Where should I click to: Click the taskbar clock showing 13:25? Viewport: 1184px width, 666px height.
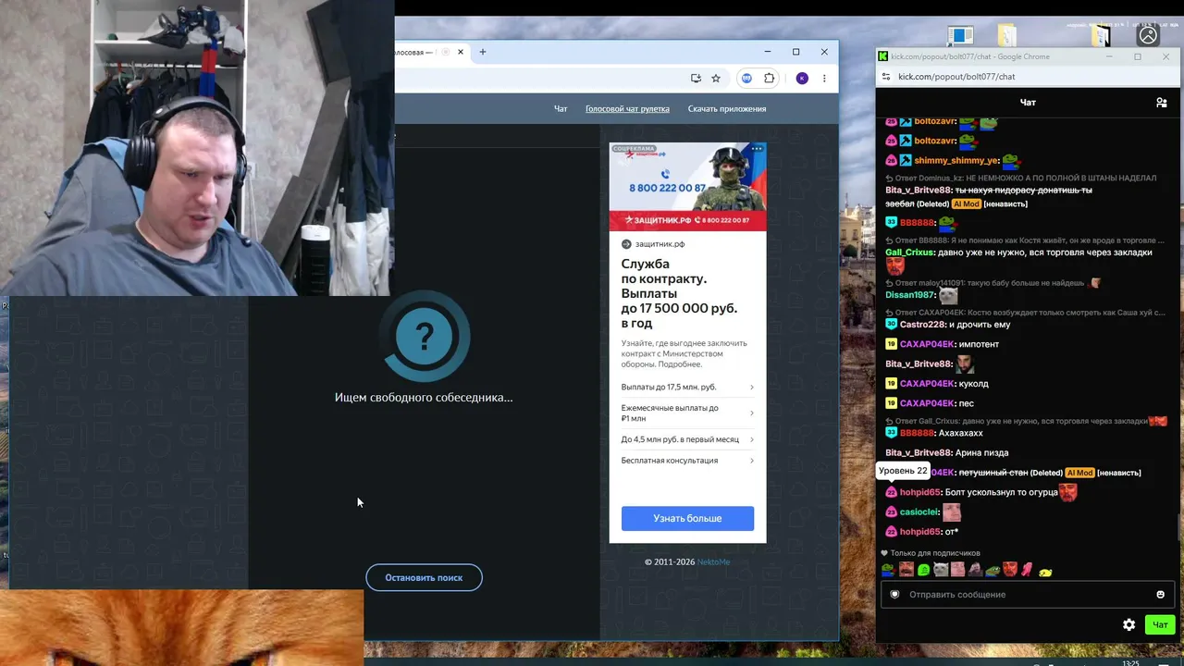point(1130,662)
